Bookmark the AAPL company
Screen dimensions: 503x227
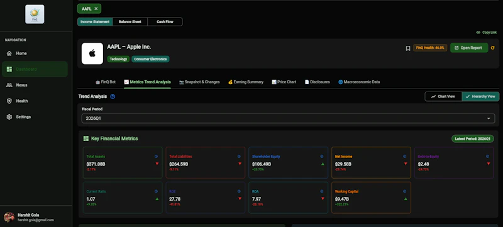pos(408,48)
